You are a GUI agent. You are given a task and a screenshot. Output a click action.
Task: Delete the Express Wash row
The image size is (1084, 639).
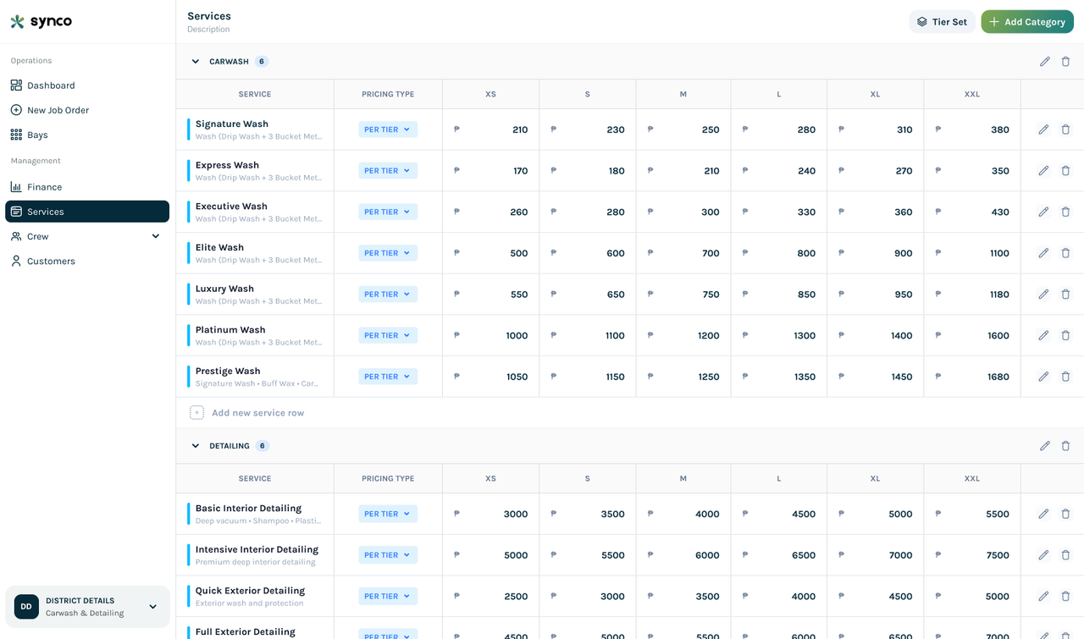tap(1065, 171)
